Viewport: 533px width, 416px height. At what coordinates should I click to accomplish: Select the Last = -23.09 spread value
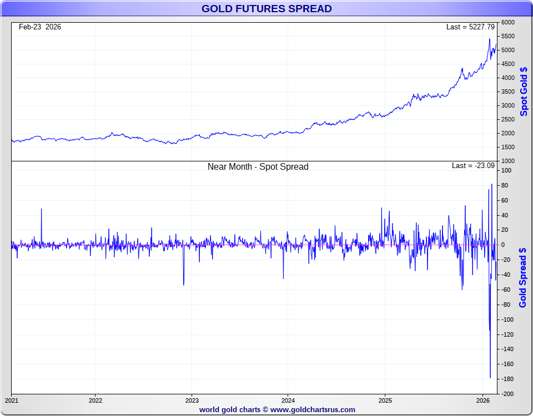473,165
